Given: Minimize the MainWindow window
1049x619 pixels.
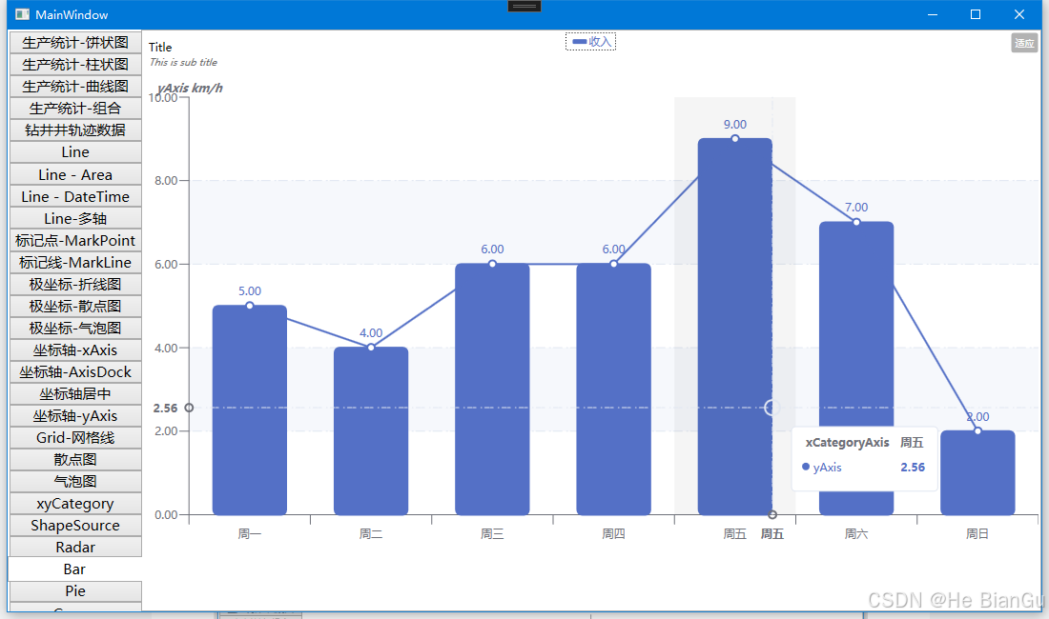Looking at the screenshot, I should (x=933, y=14).
